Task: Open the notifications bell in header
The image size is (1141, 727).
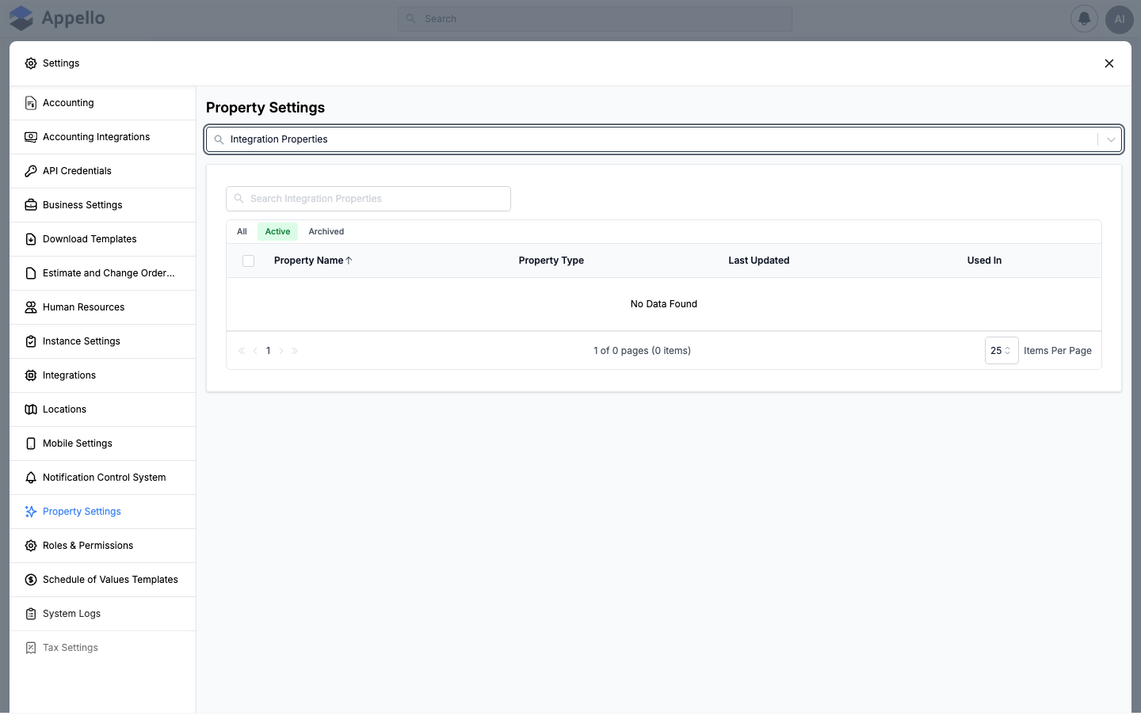Action: pos(1084,19)
